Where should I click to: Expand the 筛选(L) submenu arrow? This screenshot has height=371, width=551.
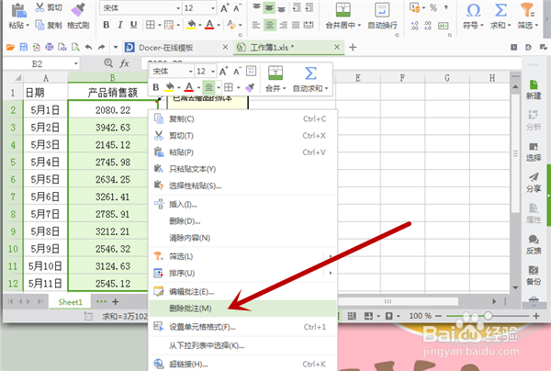click(x=331, y=256)
